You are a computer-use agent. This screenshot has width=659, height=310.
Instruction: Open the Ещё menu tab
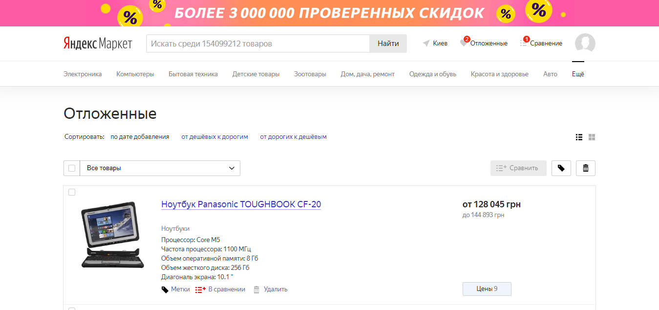click(x=577, y=74)
